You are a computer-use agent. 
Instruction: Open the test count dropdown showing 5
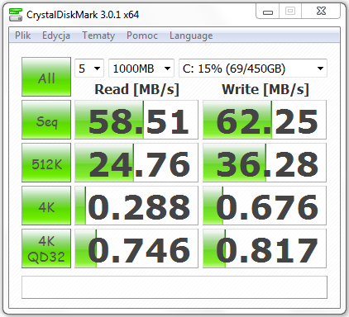coord(89,69)
